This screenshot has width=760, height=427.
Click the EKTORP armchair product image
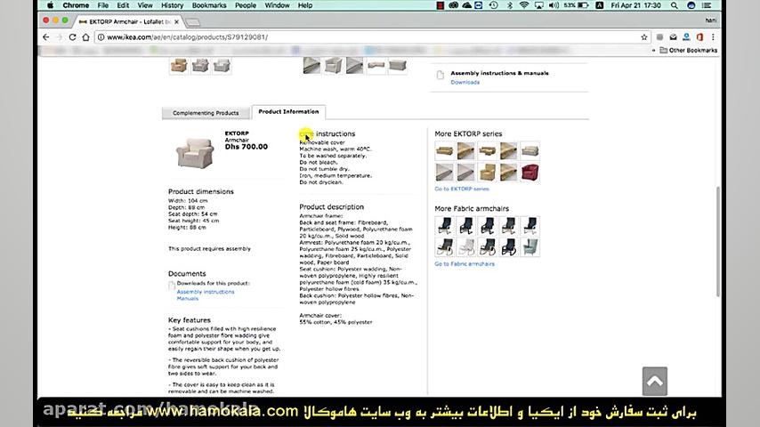tap(195, 153)
